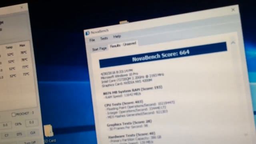Viewport: 256px width, 144px height.
Task: Open the File menu in NovaBench
Action: [92, 40]
